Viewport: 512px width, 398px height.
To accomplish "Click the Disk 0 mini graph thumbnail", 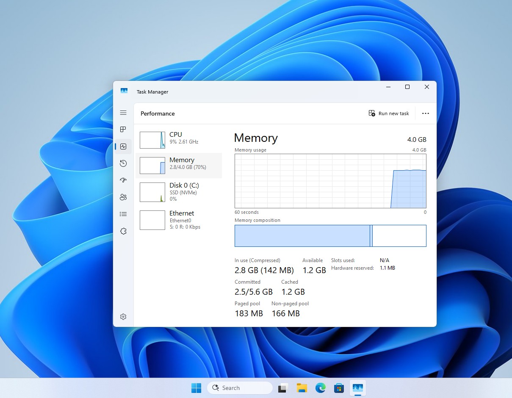I will coord(152,192).
